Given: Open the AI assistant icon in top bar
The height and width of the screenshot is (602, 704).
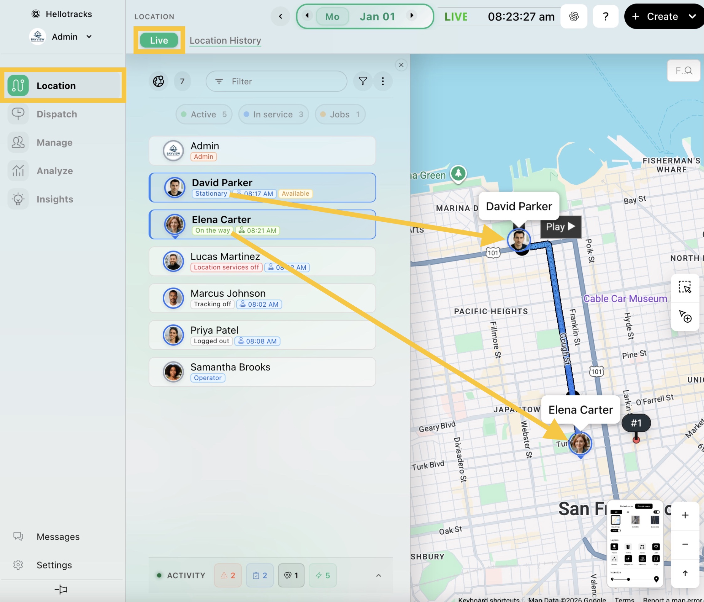Looking at the screenshot, I should point(574,16).
